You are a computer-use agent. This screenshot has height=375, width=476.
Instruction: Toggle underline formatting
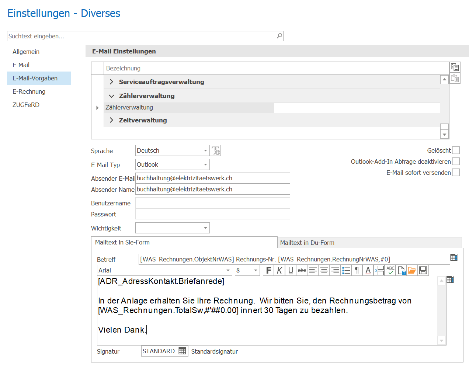point(291,270)
